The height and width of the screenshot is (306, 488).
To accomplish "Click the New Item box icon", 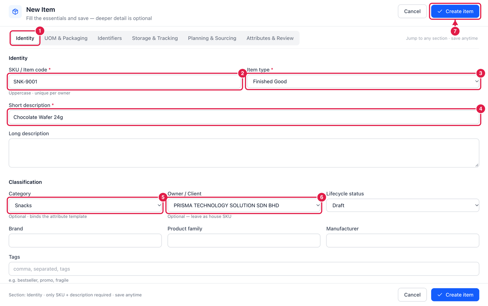I will click(x=15, y=12).
